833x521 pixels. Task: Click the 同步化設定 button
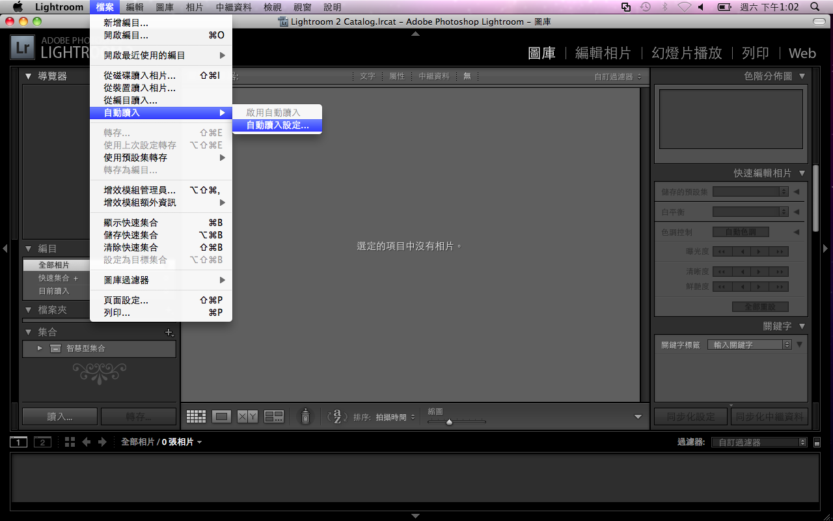[690, 417]
